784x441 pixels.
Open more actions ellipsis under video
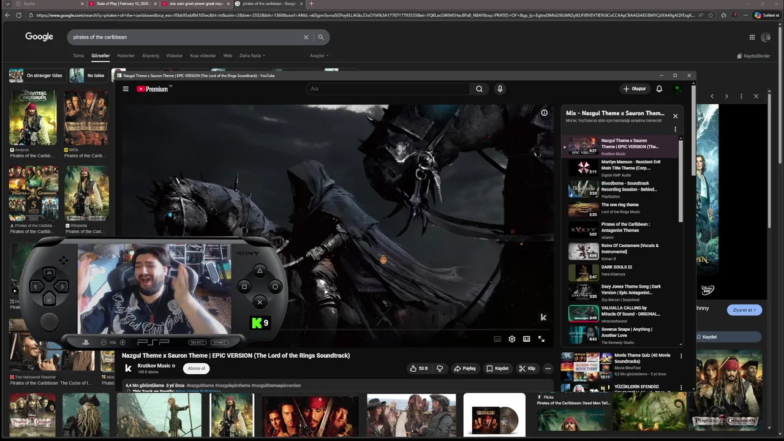click(x=548, y=368)
